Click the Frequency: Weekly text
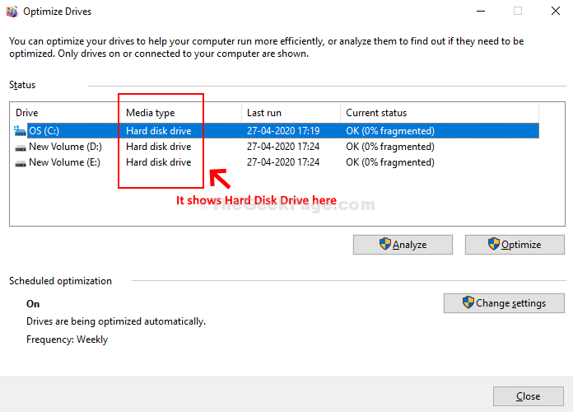573x412 pixels. coord(68,339)
